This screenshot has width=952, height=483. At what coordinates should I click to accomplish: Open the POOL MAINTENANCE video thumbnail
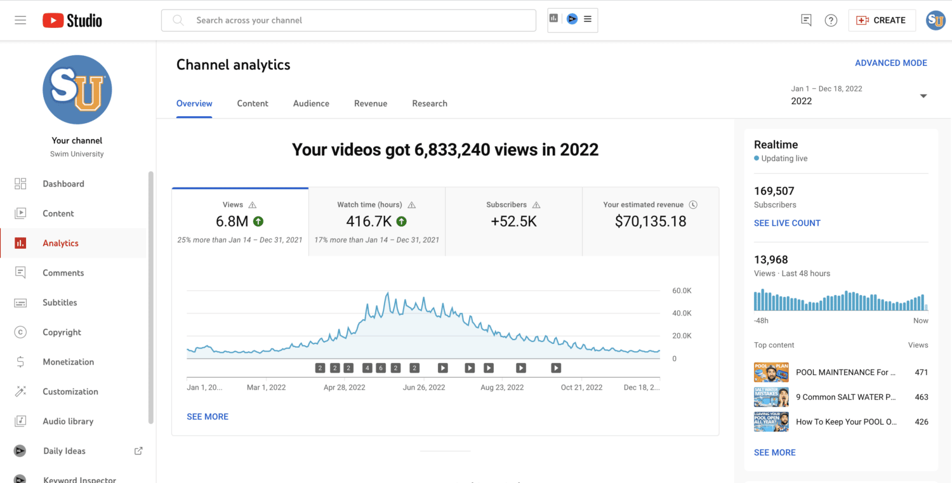pos(771,373)
